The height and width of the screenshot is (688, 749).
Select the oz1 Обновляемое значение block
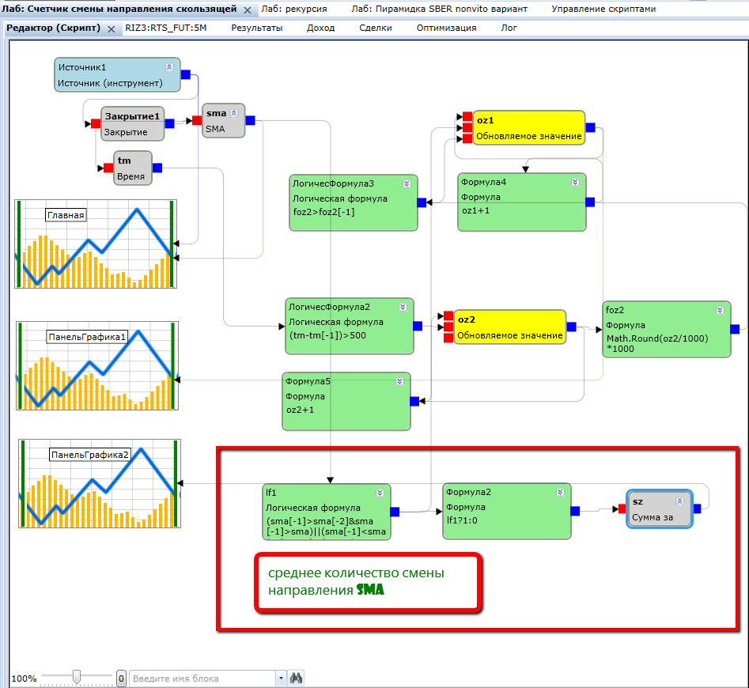coord(529,128)
